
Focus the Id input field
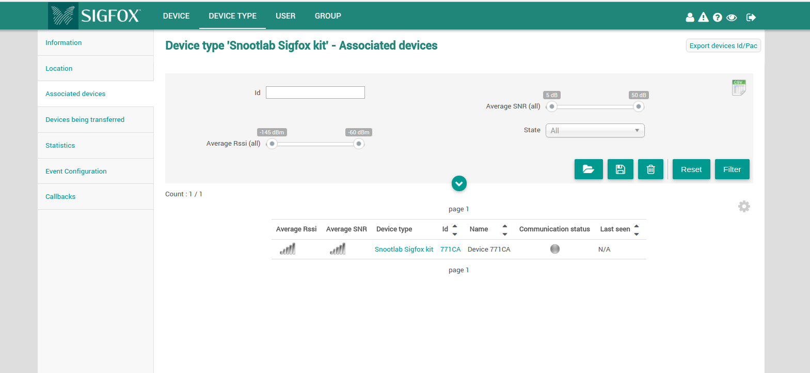point(315,92)
